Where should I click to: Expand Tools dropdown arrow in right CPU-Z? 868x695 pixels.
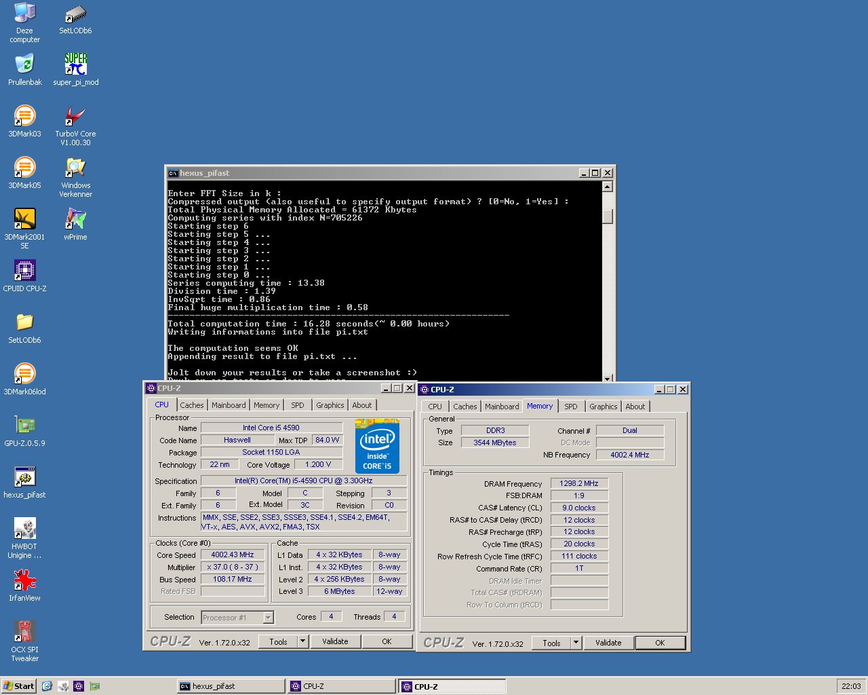tap(576, 643)
